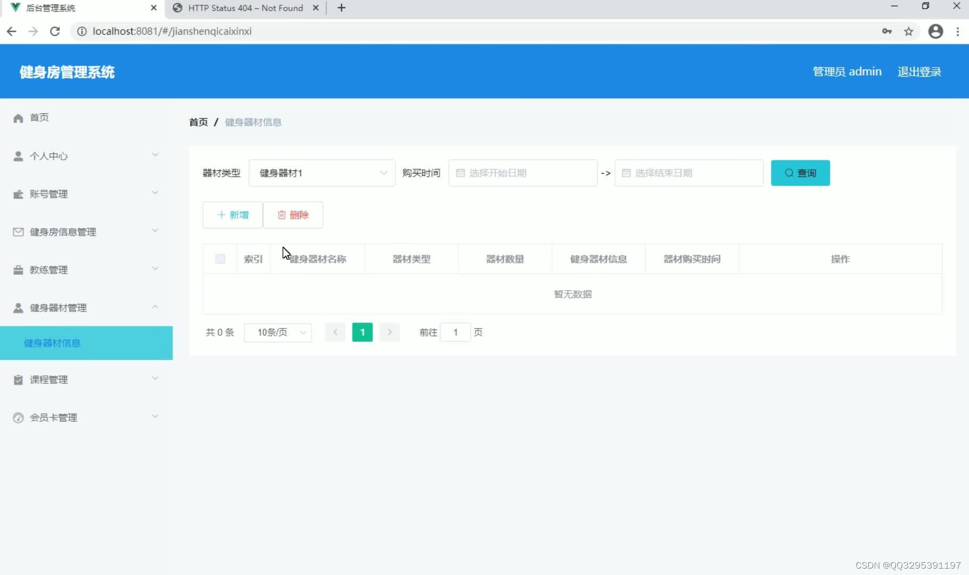
Task: Click the 选择开始日期 start date input
Action: pos(523,173)
